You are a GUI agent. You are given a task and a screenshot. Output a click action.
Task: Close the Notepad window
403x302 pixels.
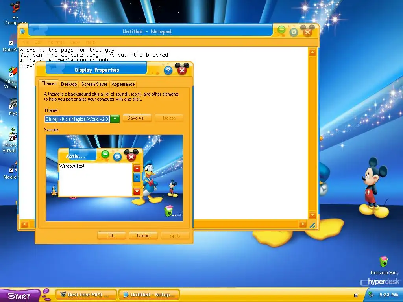click(307, 31)
